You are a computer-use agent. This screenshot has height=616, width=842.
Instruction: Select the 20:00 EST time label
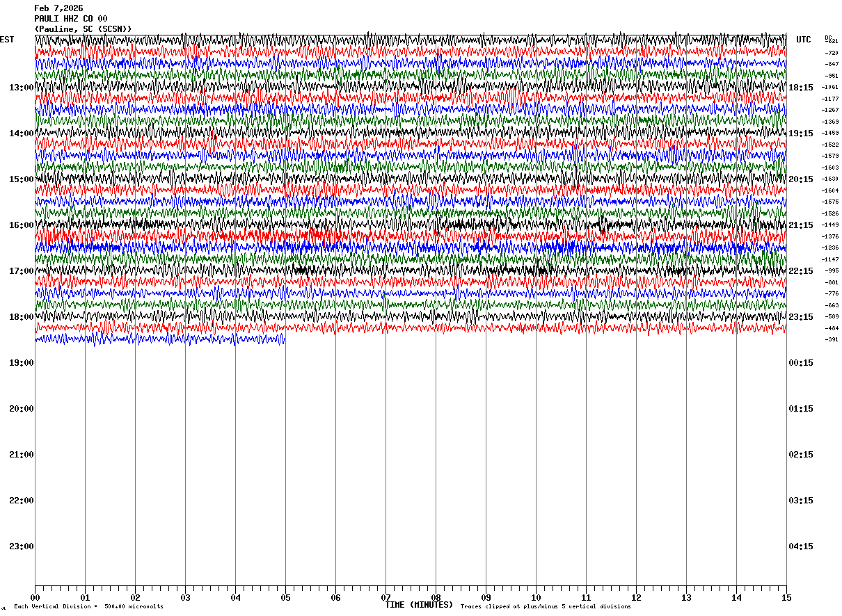[x=22, y=409]
